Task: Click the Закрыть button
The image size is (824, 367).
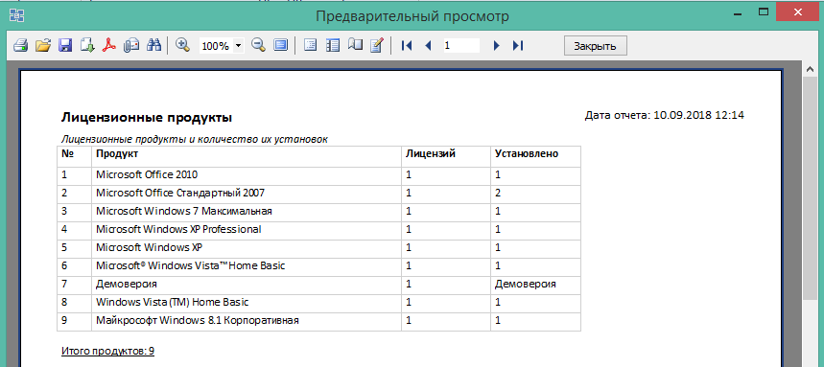Action: tap(595, 46)
